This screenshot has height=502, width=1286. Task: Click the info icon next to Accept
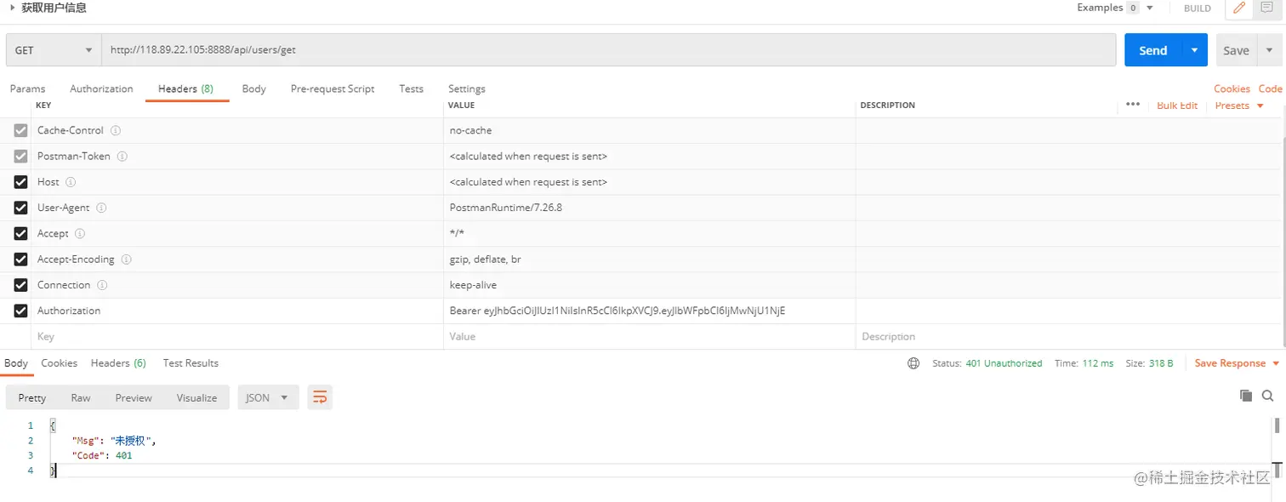click(x=80, y=233)
